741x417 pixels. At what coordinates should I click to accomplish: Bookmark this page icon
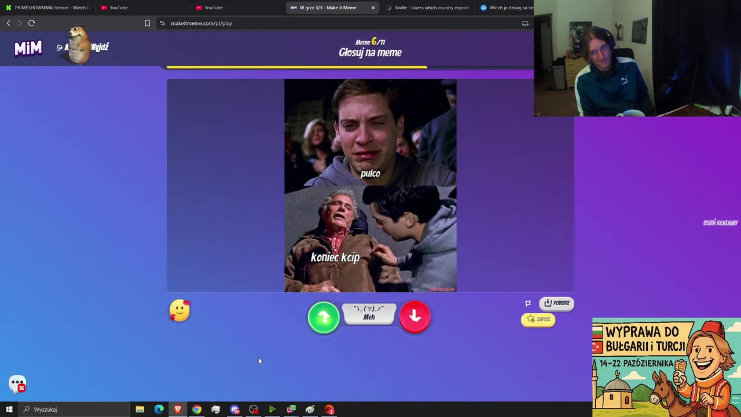click(147, 23)
